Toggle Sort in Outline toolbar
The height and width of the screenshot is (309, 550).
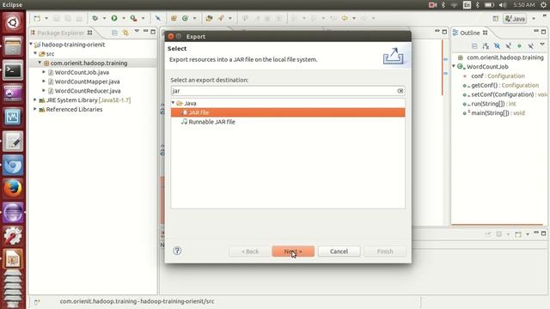click(x=486, y=45)
